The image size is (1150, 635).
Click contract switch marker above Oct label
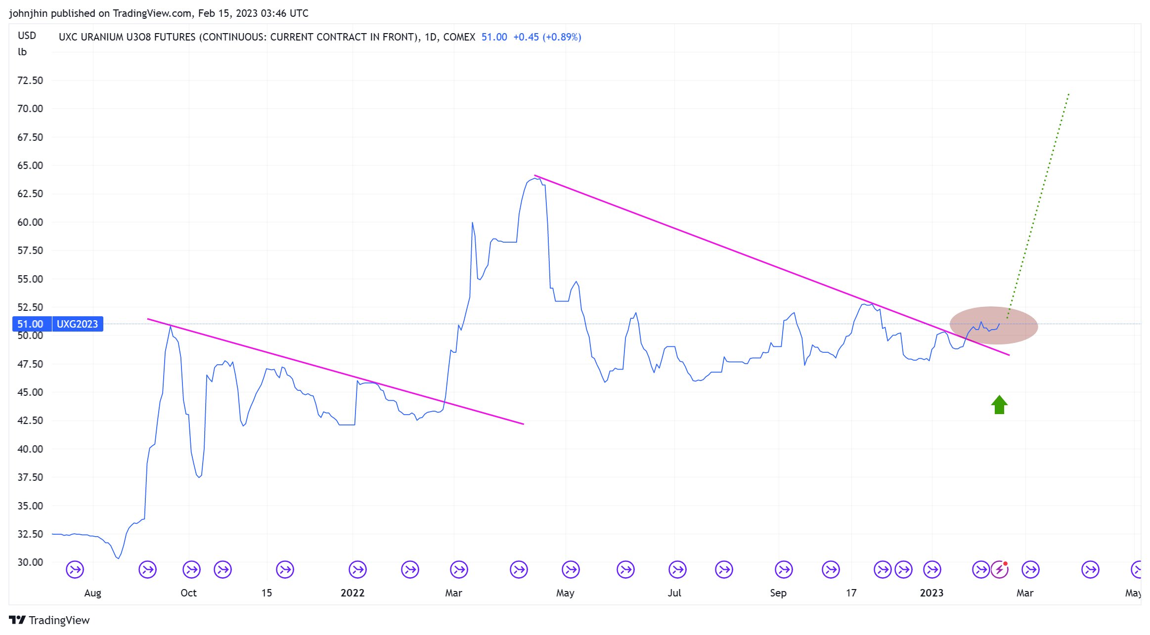pos(192,570)
